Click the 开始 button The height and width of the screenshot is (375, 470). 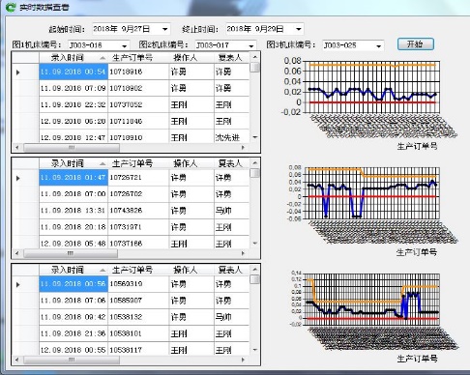click(416, 43)
